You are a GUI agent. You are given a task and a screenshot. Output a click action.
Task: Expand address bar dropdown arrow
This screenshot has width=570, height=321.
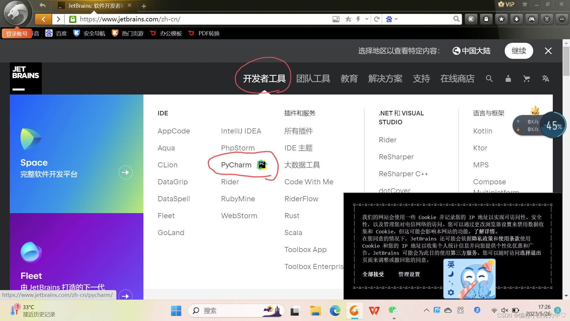click(367, 19)
